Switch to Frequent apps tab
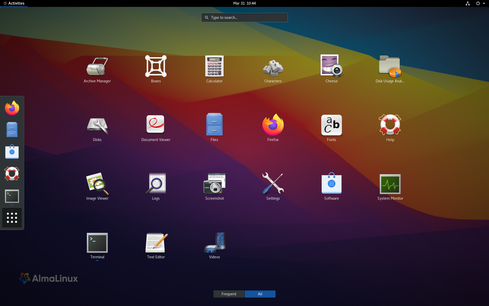489x306 pixels. 229,294
